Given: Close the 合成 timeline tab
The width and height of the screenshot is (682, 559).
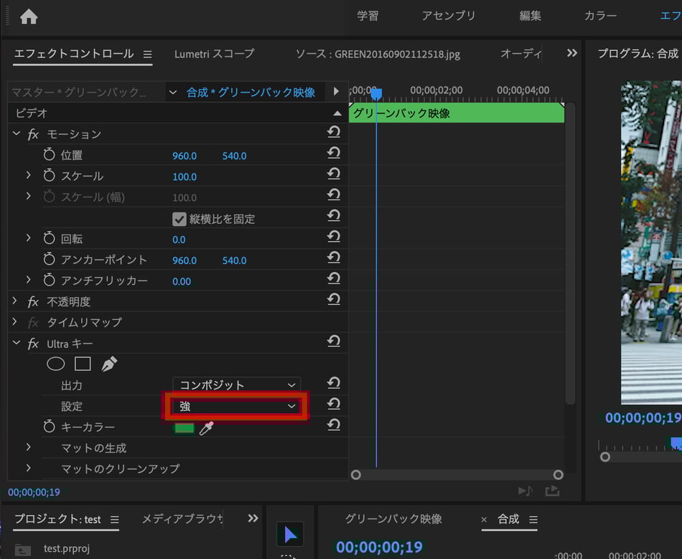Looking at the screenshot, I should pos(484,520).
